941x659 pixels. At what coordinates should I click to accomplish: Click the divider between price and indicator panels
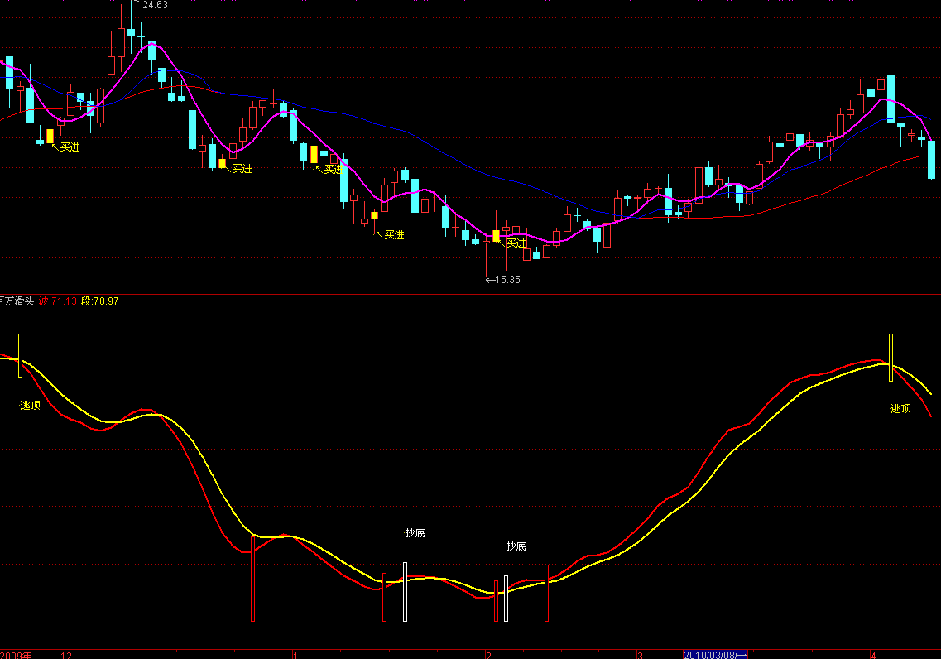pyautogui.click(x=470, y=293)
